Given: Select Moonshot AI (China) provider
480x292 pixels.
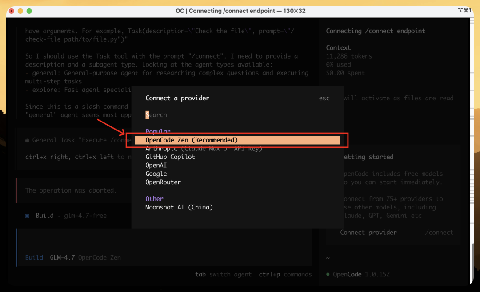Looking at the screenshot, I should click(x=179, y=207).
